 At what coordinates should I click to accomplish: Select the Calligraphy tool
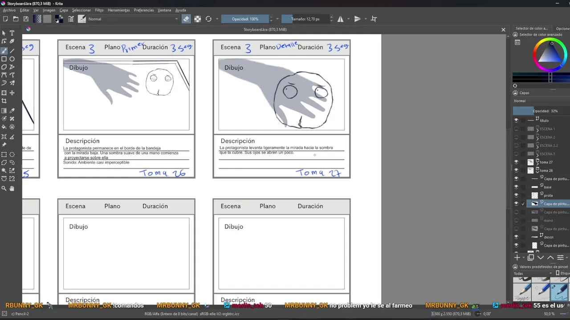[x=12, y=41]
